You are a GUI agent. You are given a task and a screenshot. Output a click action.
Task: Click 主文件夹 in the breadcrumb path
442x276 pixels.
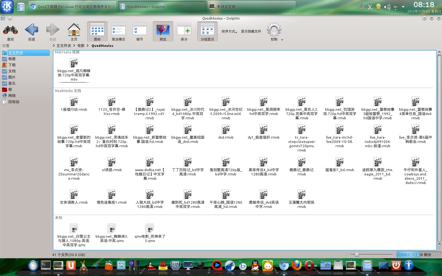pyautogui.click(x=64, y=46)
